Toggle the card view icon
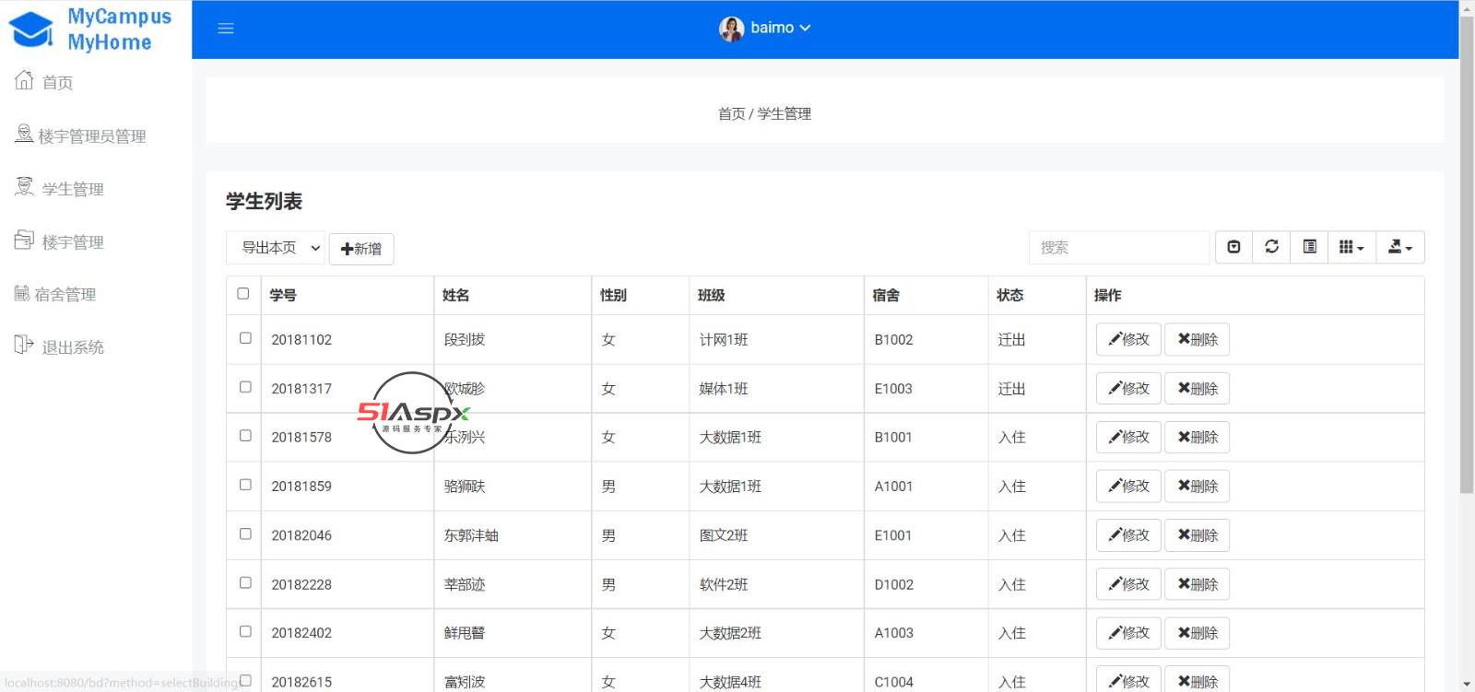This screenshot has width=1475, height=692. point(1309,247)
